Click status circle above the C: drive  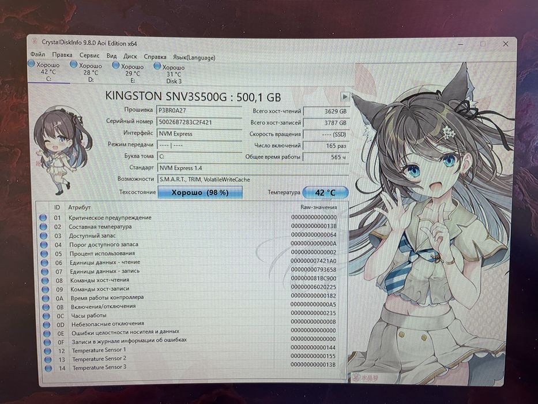32,63
